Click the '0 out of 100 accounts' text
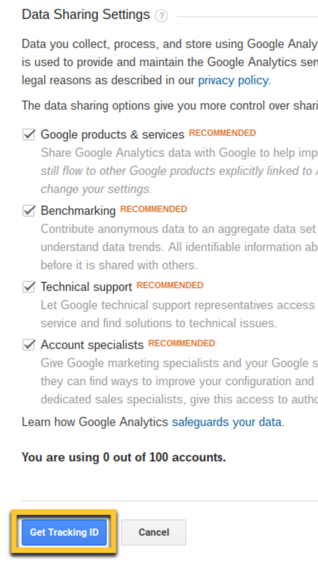 pos(123,458)
